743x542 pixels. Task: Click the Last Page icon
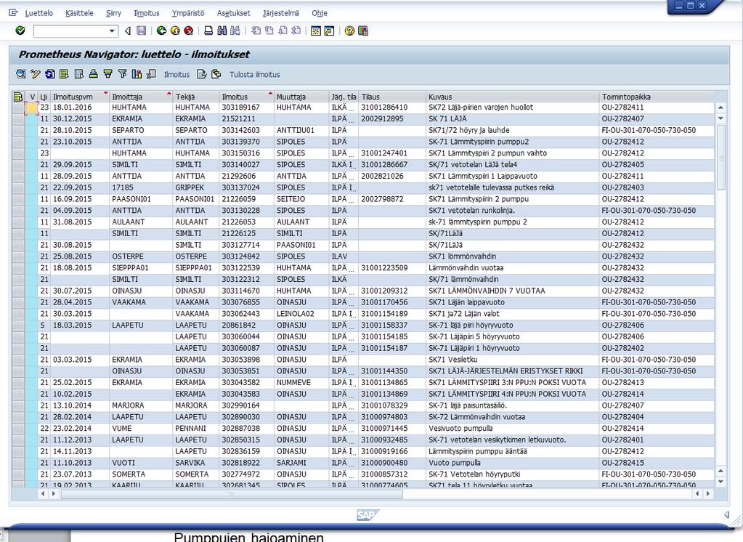[296, 31]
